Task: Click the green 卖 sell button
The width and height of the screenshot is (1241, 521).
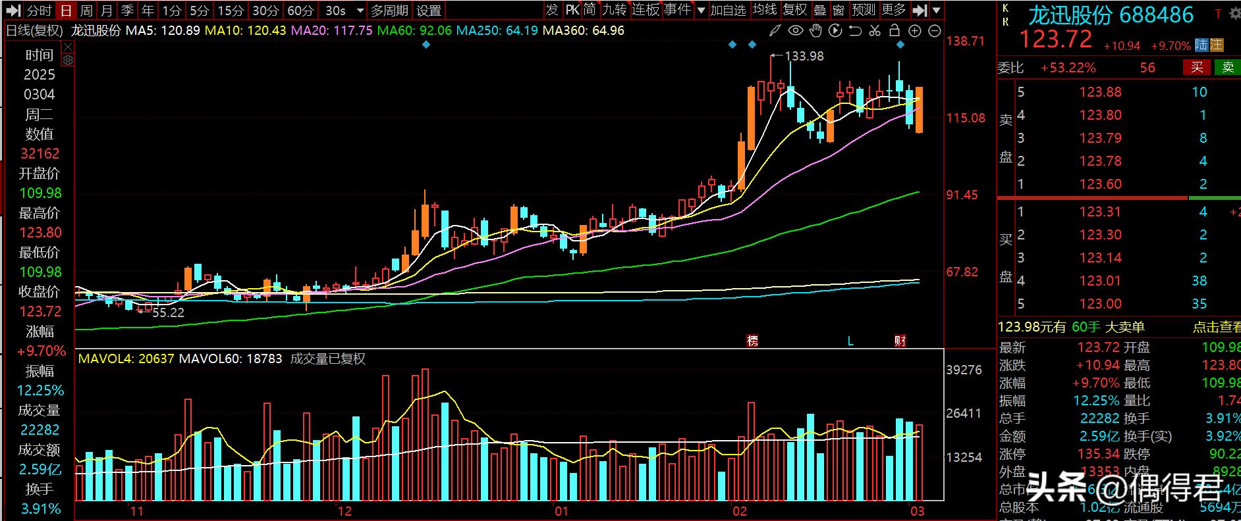Action: pyautogui.click(x=1228, y=67)
